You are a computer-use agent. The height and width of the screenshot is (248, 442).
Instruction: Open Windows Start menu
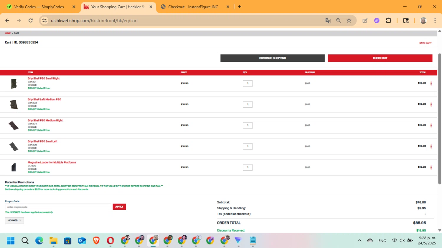pos(11,241)
